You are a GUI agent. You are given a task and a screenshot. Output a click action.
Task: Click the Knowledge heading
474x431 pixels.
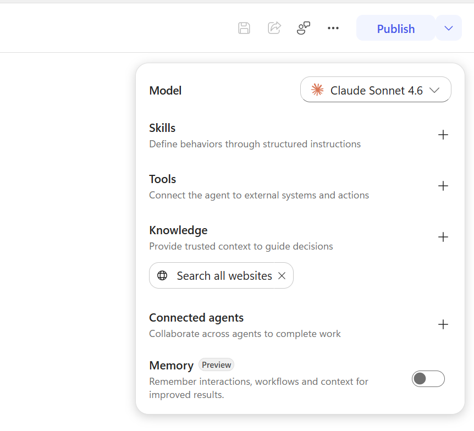[x=178, y=230]
